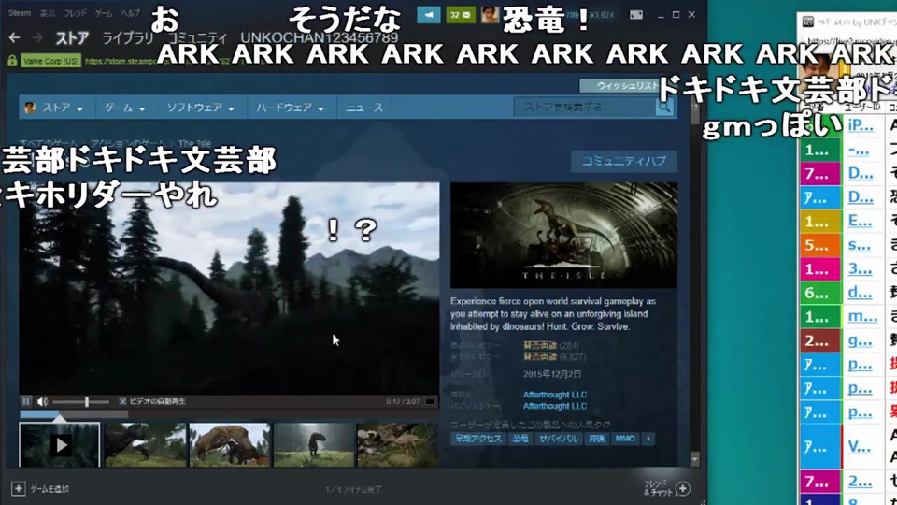897x505 pixels.
Task: Click the store search magnifier icon
Action: coord(664,107)
